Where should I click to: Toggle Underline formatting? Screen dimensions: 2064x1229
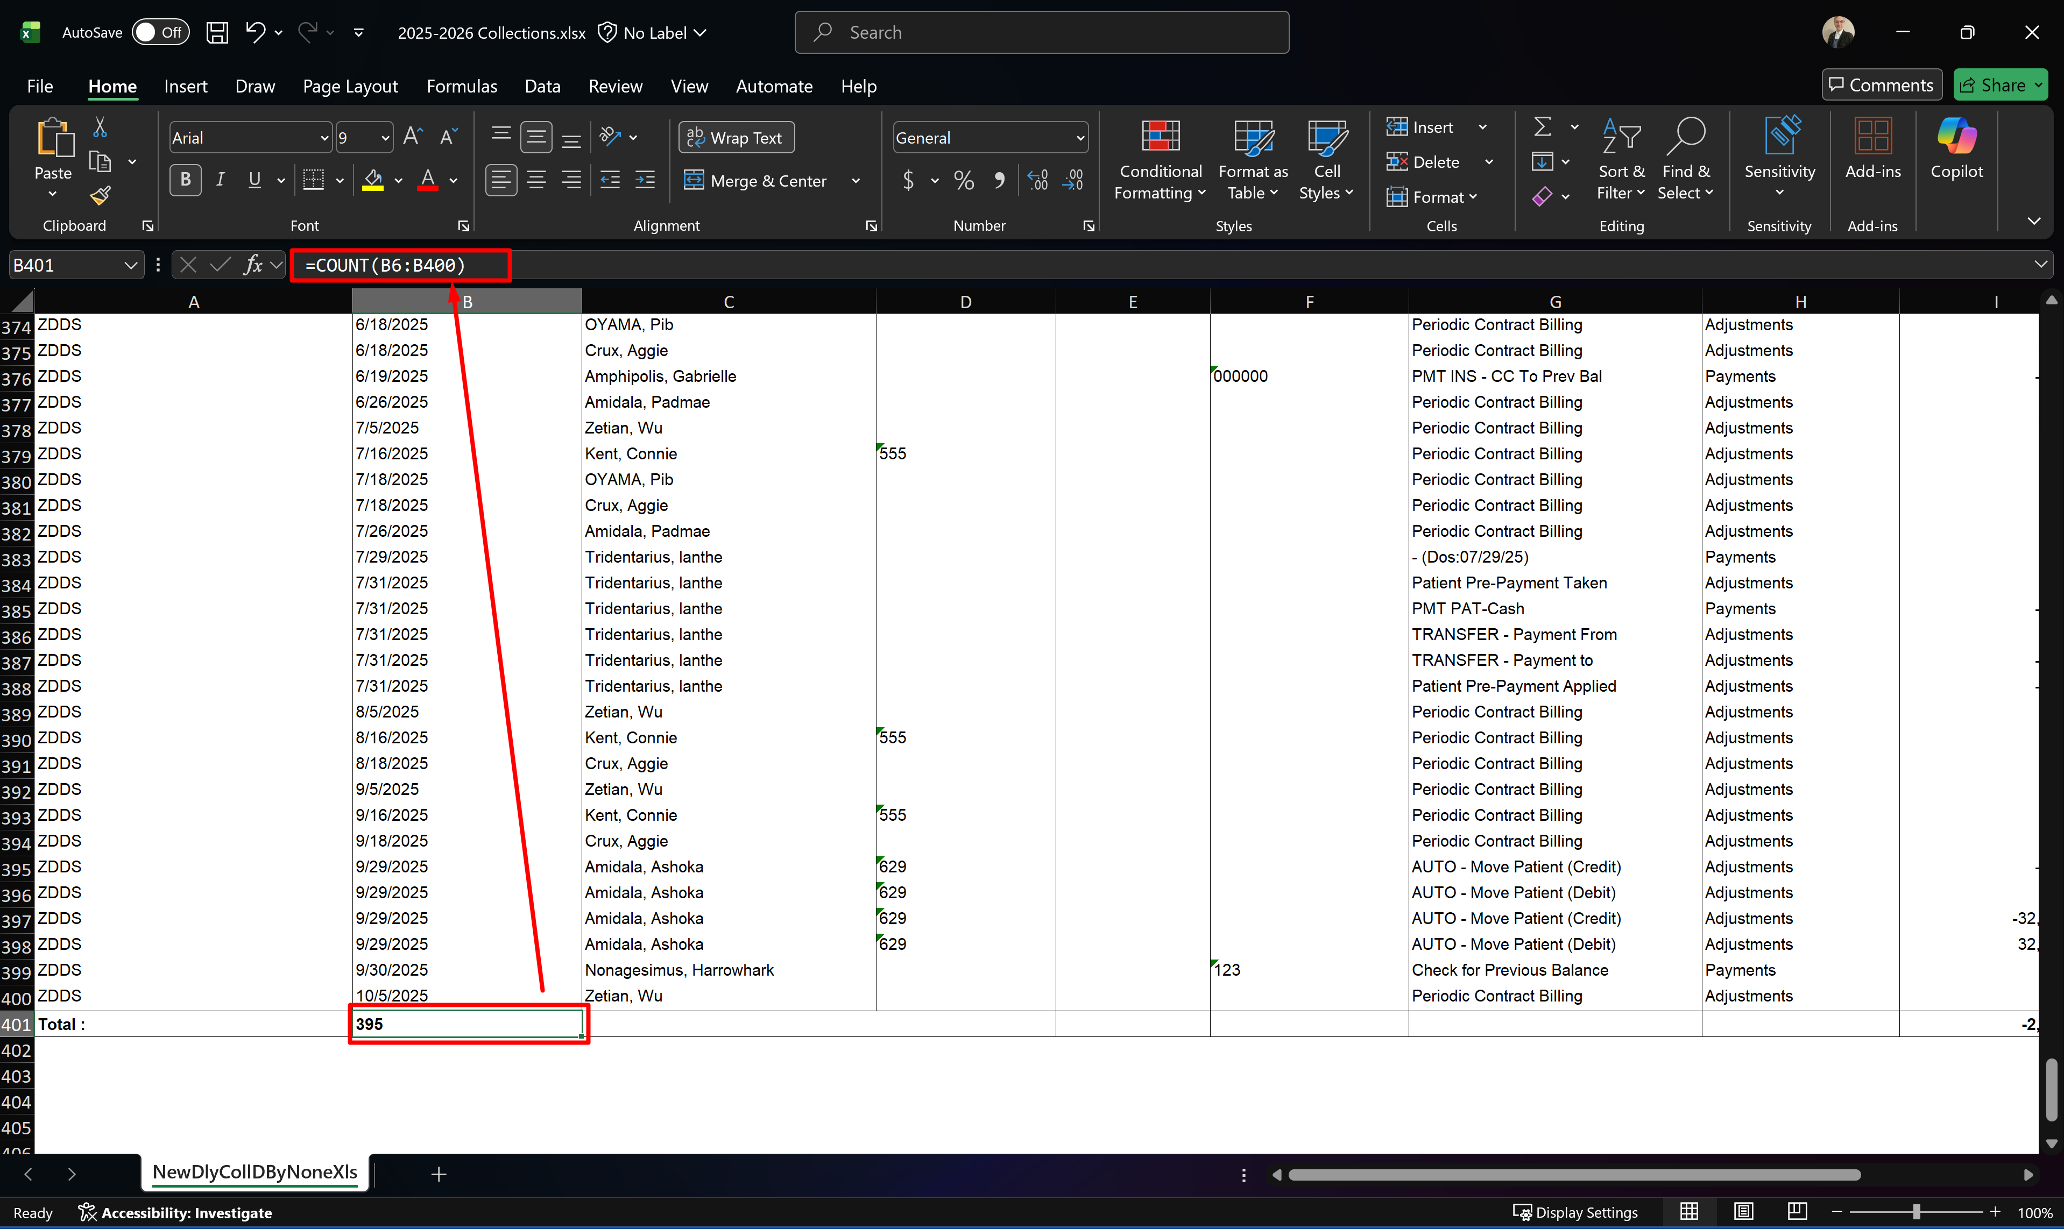point(255,180)
